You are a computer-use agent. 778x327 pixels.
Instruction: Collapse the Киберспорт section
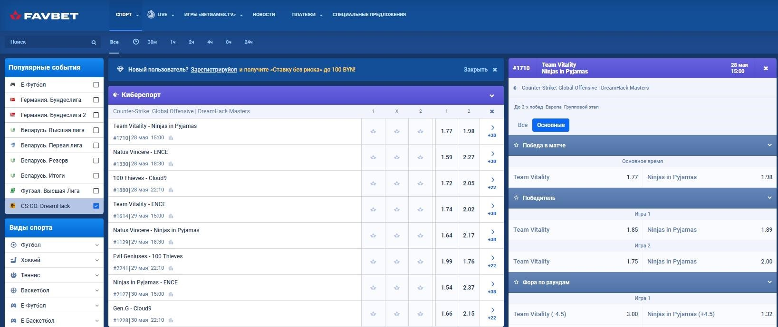[x=492, y=96]
